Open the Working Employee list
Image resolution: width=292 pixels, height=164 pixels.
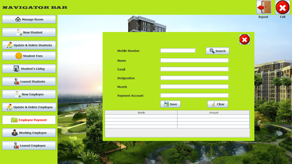pyautogui.click(x=29, y=133)
